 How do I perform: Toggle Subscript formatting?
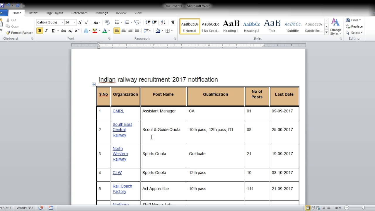click(70, 31)
